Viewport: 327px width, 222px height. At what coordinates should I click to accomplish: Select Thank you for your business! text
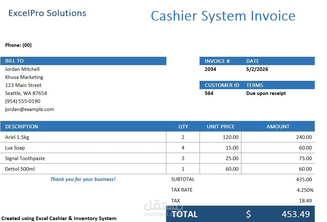coord(83,179)
